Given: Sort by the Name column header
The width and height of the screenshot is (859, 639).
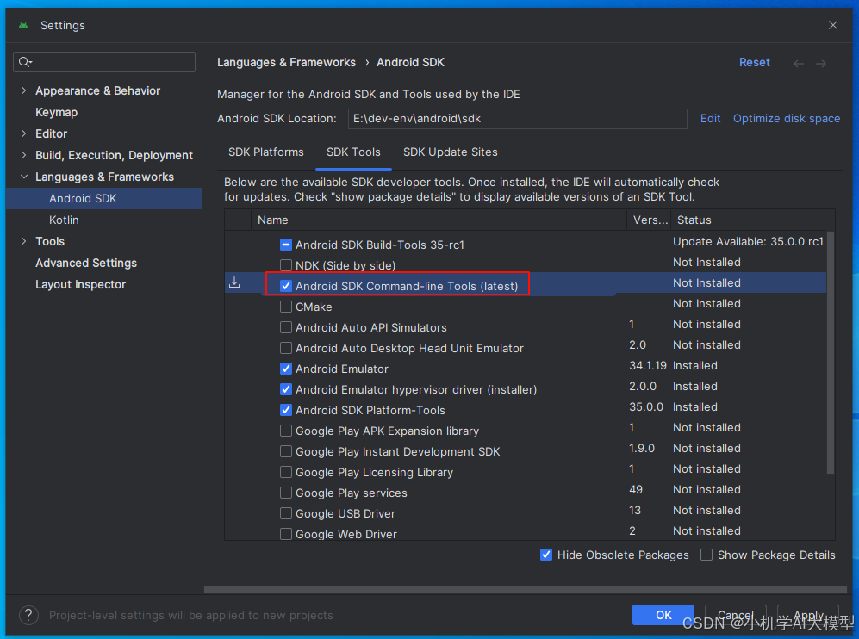Looking at the screenshot, I should (439, 220).
